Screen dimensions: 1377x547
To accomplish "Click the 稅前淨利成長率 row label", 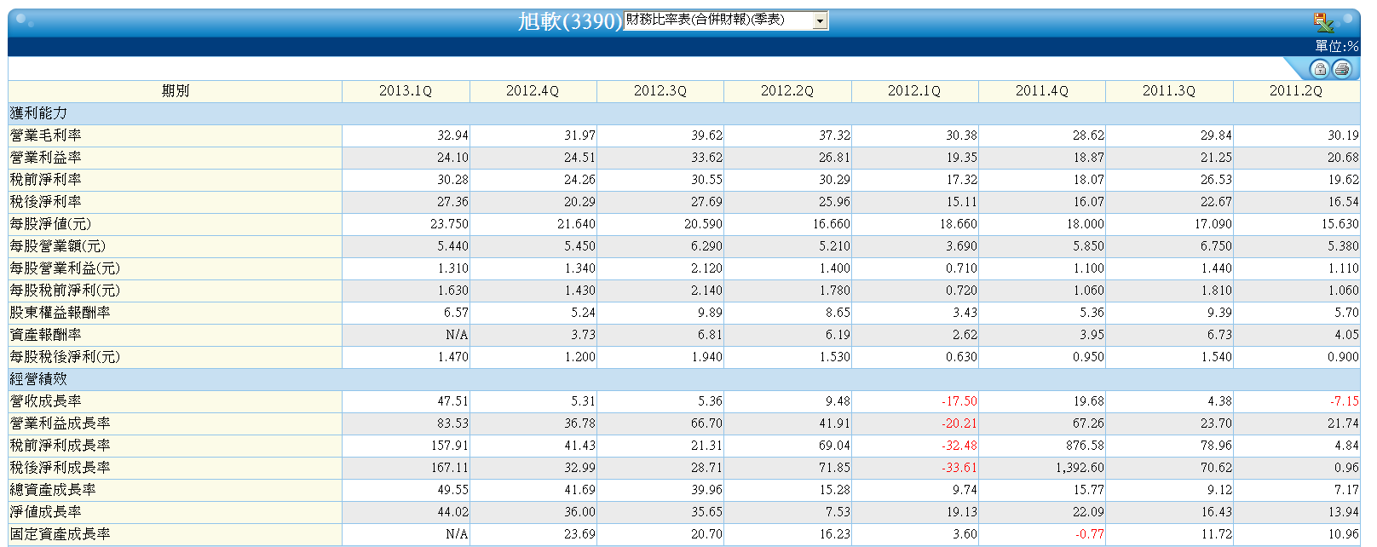I will click(x=60, y=446).
